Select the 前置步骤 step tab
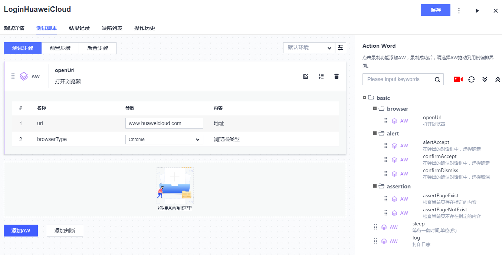This screenshot has width=502, height=255. click(60, 48)
